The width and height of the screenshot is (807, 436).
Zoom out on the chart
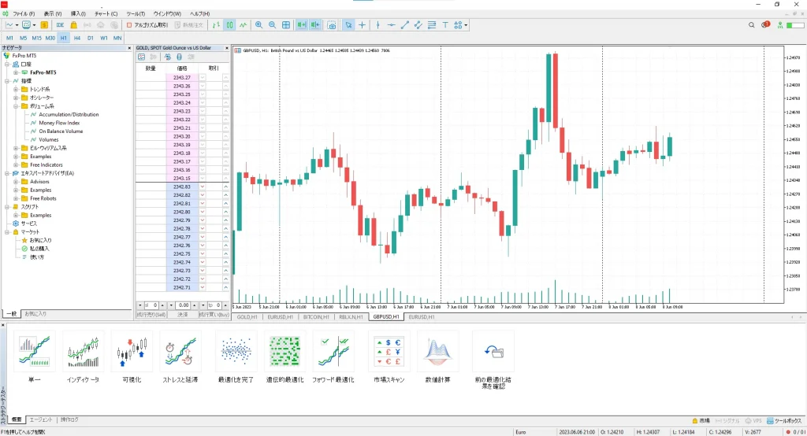click(x=272, y=24)
